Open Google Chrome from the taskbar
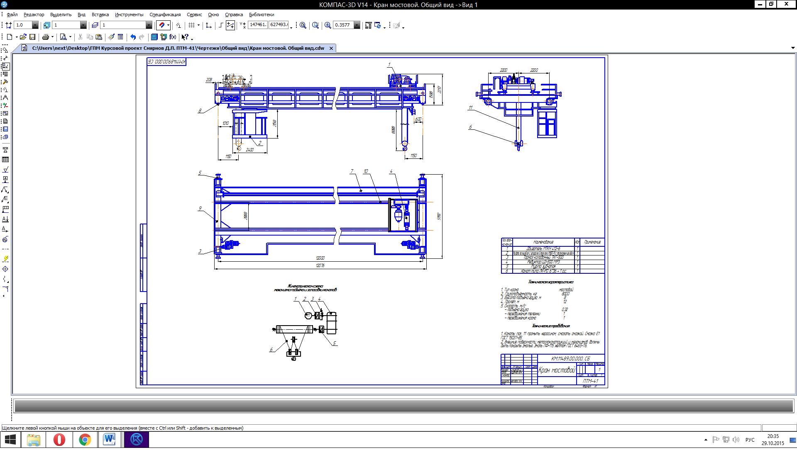Viewport: 797px width, 450px height. click(x=85, y=440)
